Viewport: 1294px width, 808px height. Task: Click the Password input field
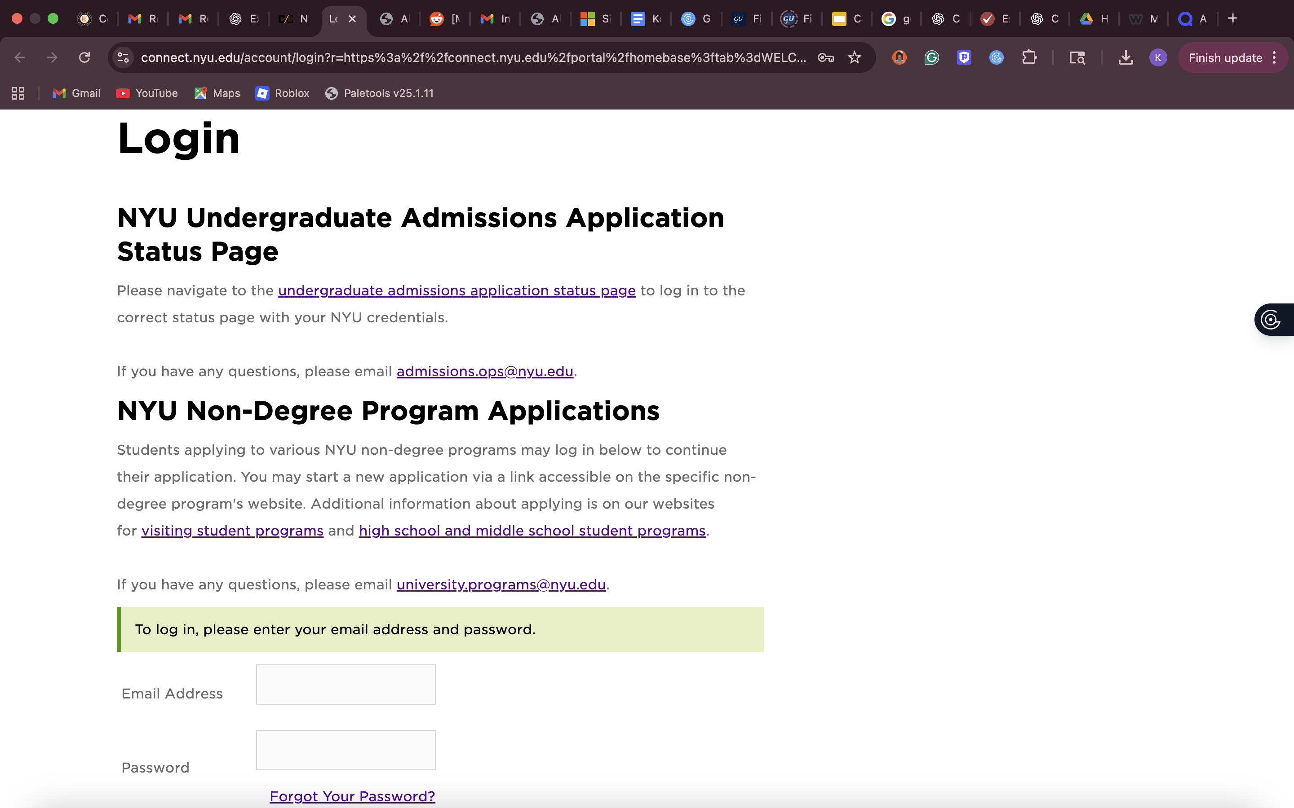tap(346, 750)
